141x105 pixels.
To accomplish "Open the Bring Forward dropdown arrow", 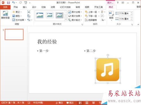I will pyautogui.click(x=99, y=12).
